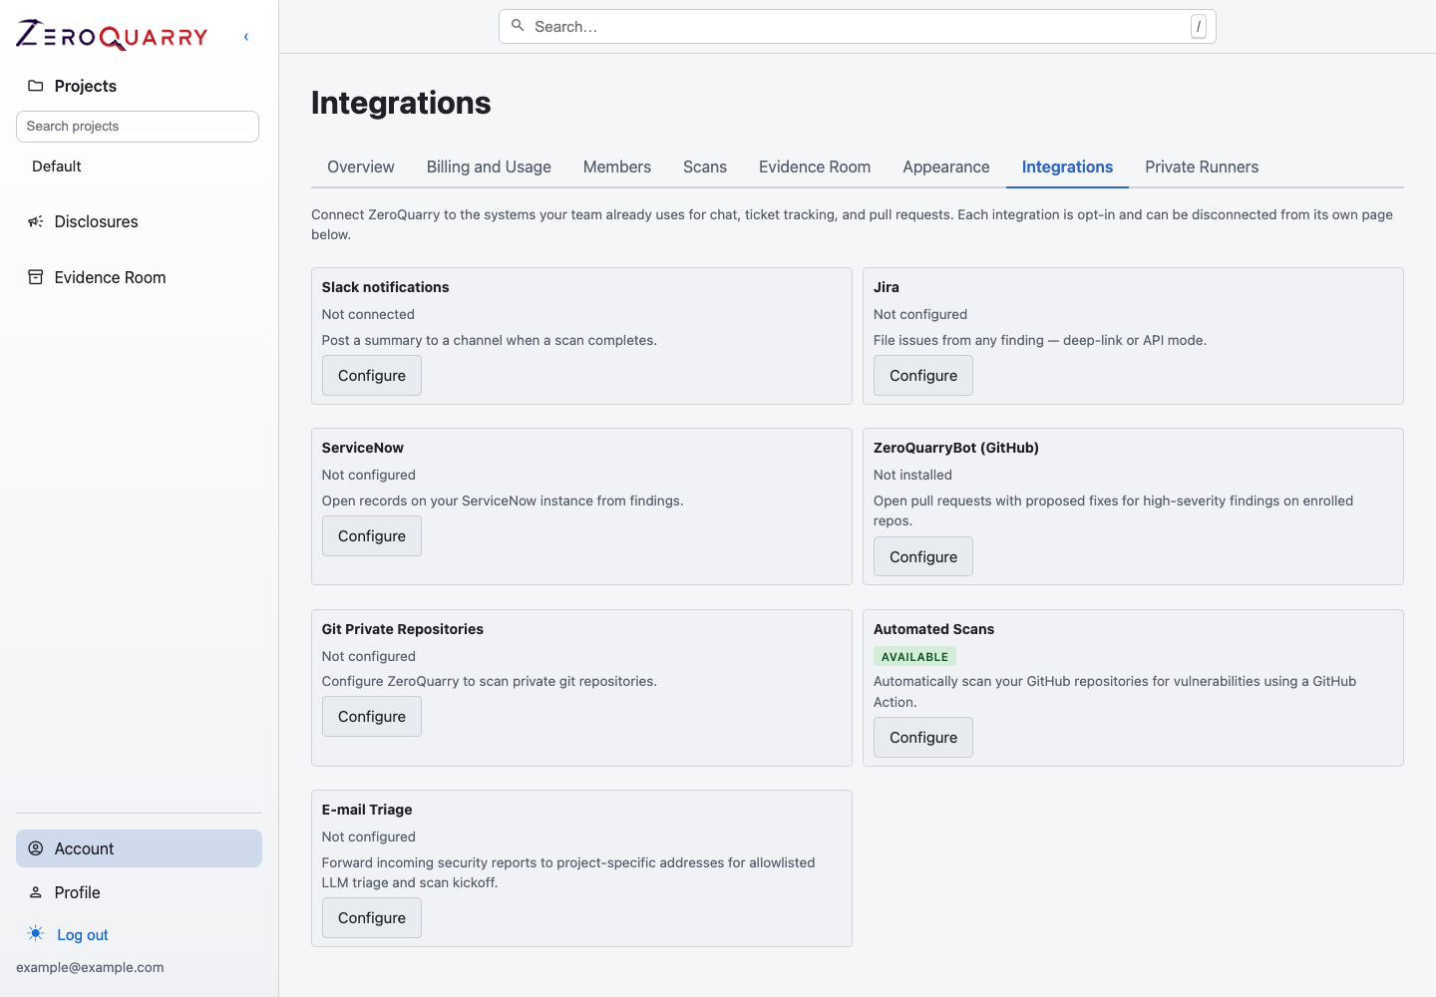
Task: Open Projects in the sidebar
Action: click(86, 86)
